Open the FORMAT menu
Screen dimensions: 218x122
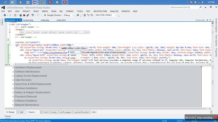pos(69,11)
